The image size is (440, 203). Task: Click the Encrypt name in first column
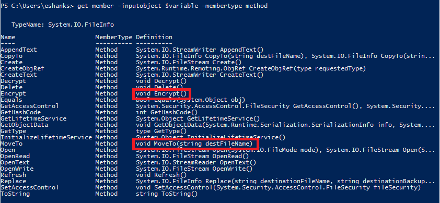(x=13, y=93)
